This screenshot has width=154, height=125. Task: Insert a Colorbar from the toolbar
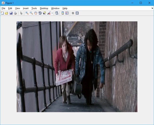tap(63, 13)
